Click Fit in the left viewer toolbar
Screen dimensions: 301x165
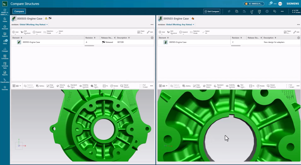(x=105, y=86)
